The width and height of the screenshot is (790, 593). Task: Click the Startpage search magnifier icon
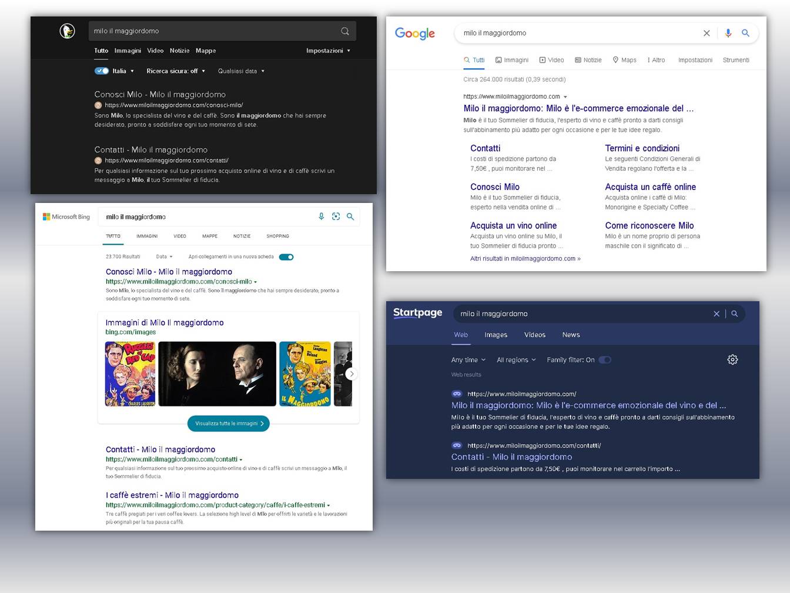click(x=734, y=314)
